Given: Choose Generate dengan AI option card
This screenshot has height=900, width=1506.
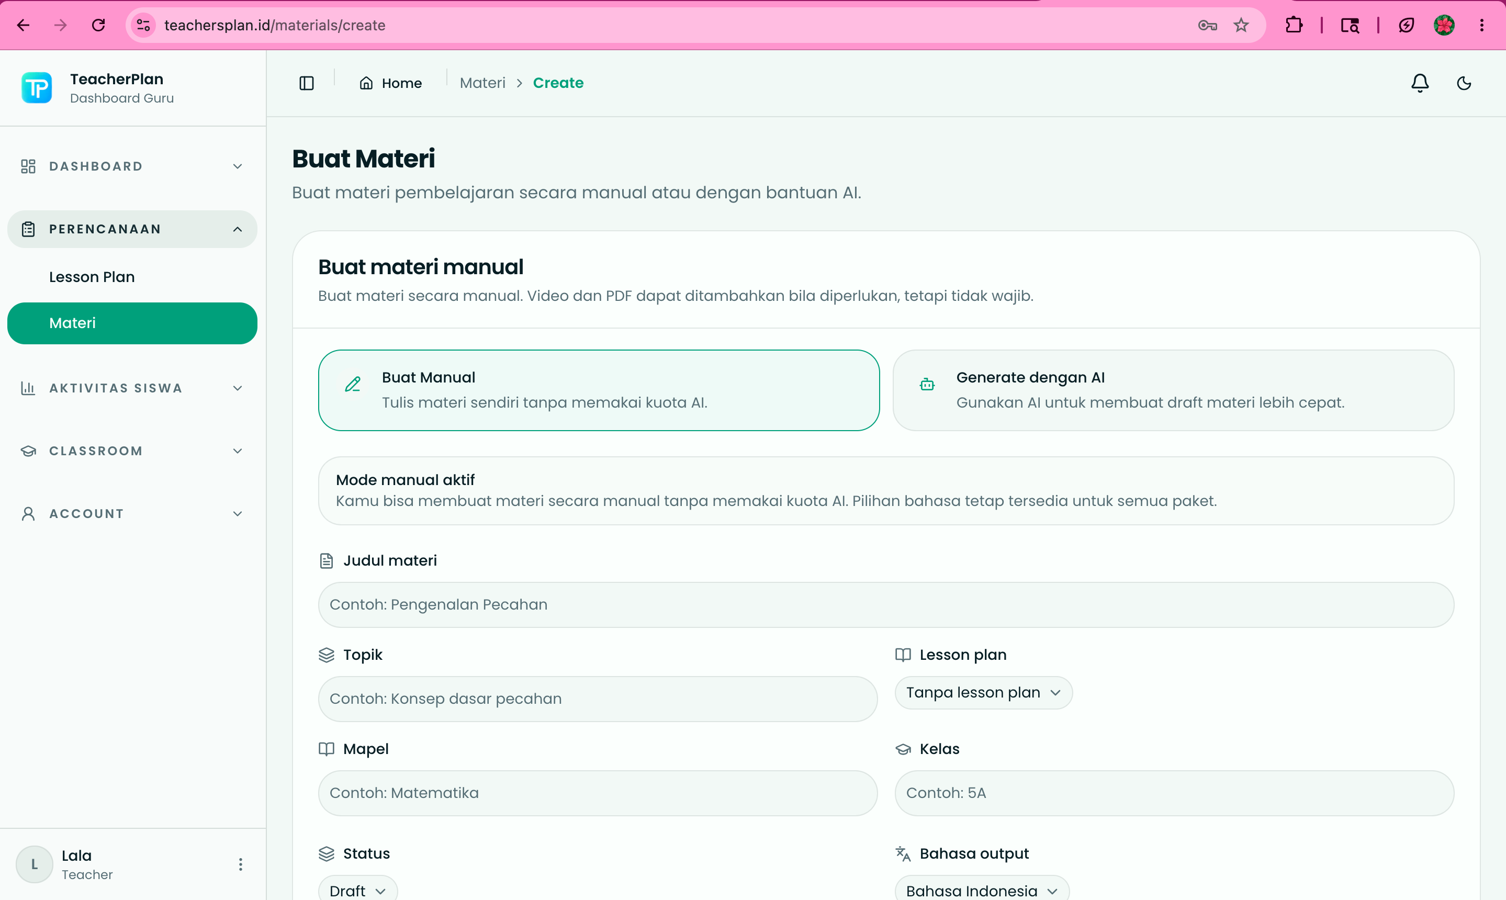Looking at the screenshot, I should (x=1173, y=390).
